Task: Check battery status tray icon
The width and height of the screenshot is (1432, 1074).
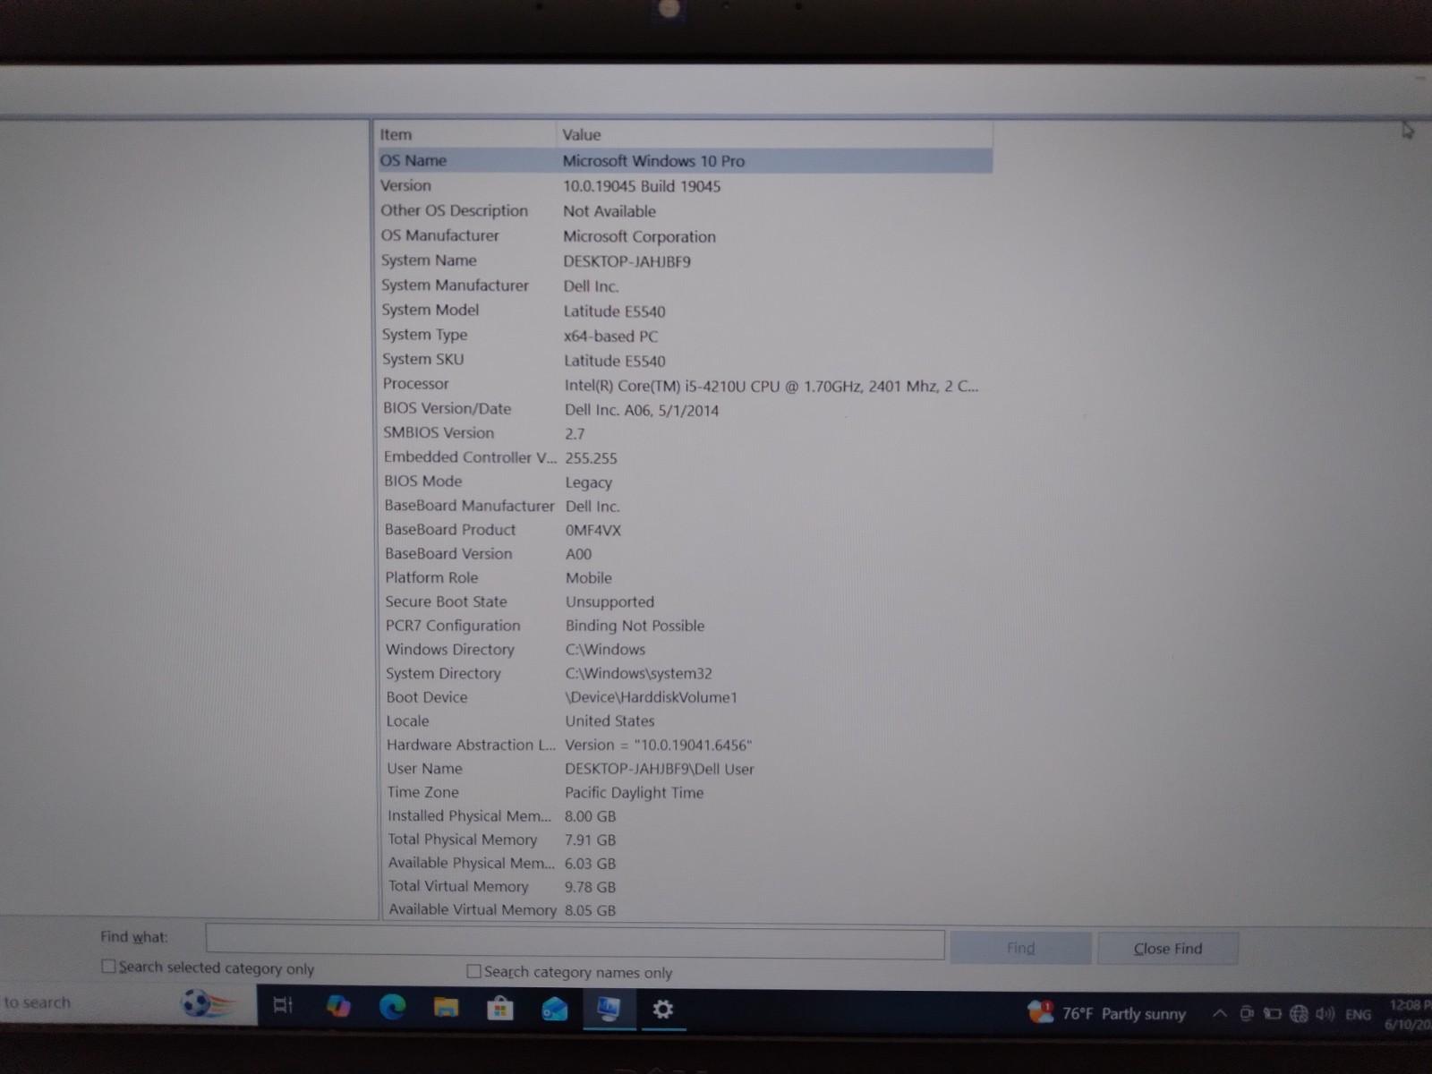Action: pos(1272,1014)
